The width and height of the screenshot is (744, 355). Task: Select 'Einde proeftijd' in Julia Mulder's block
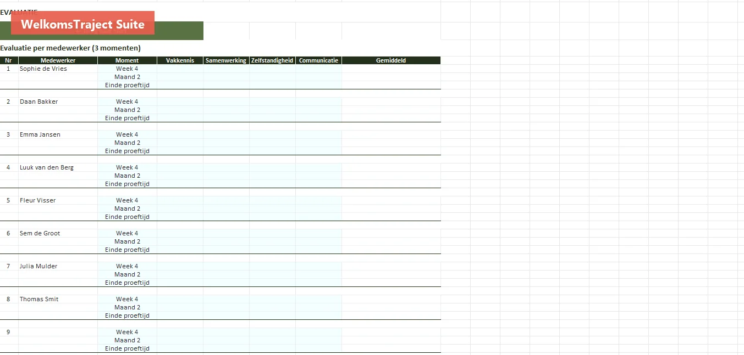127,283
